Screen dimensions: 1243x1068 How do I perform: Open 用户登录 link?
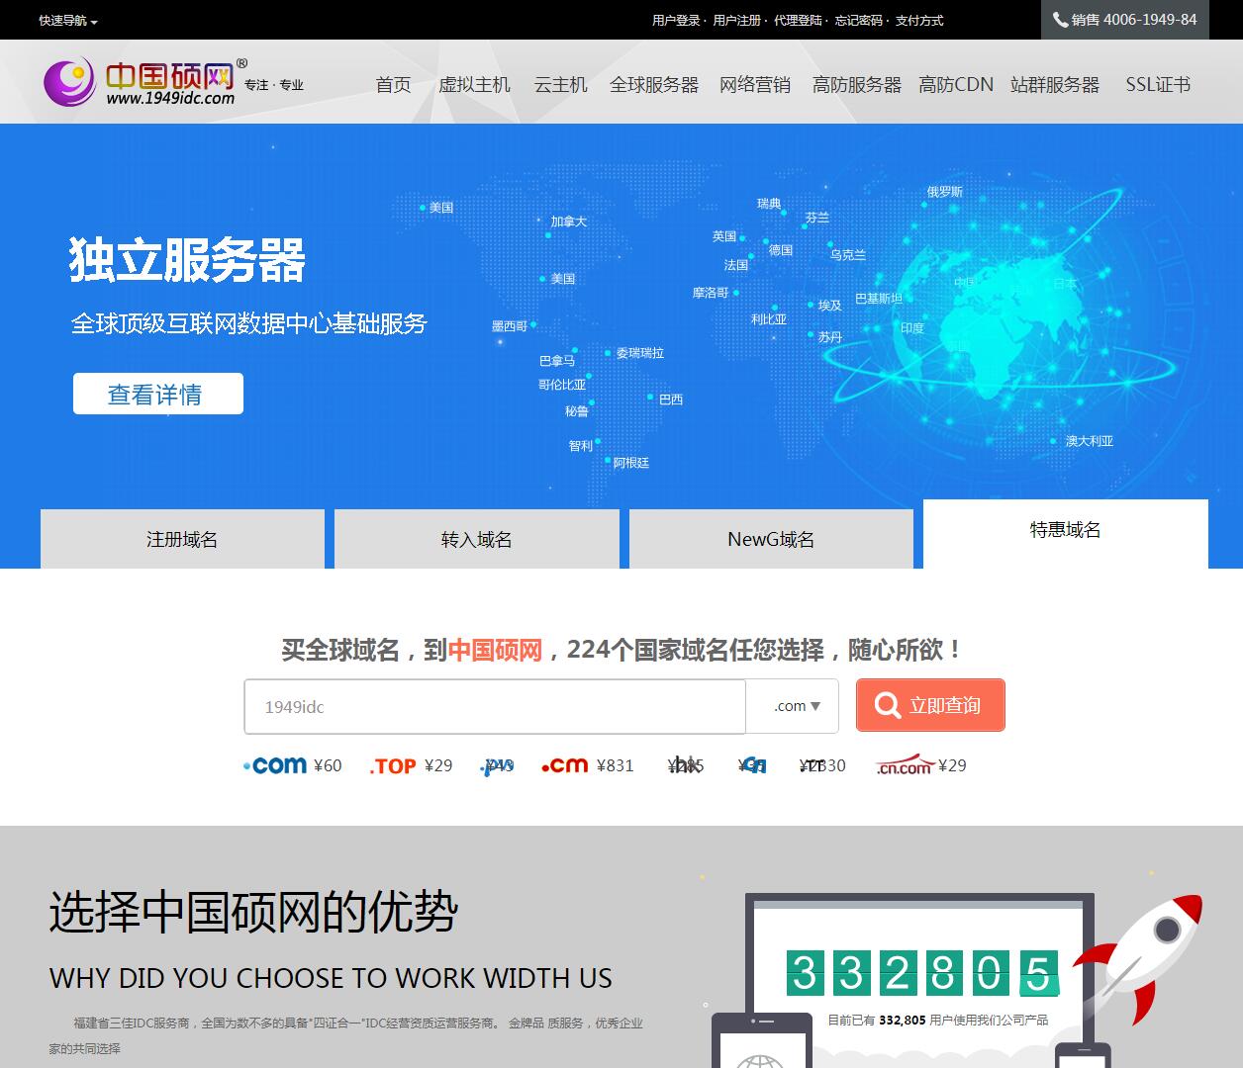coord(676,20)
